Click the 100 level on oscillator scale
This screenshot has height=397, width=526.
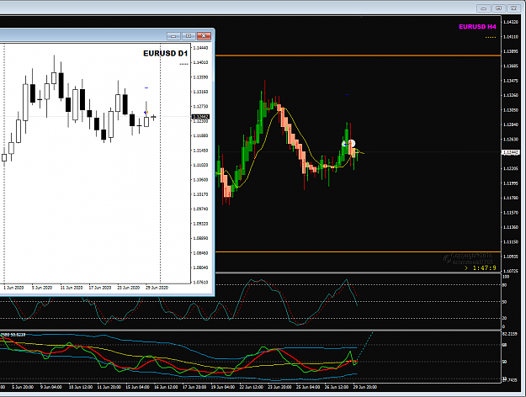[506, 277]
